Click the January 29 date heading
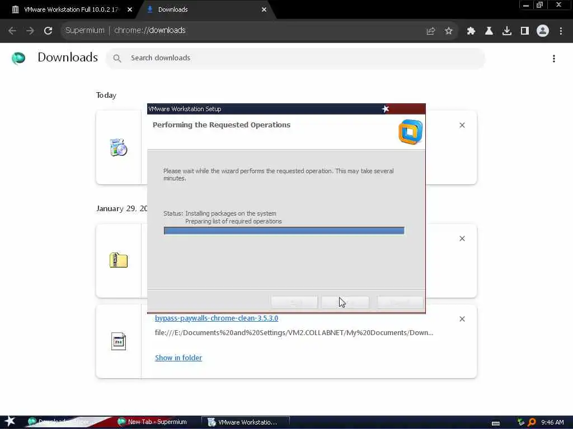Image resolution: width=573 pixels, height=429 pixels. pos(121,209)
